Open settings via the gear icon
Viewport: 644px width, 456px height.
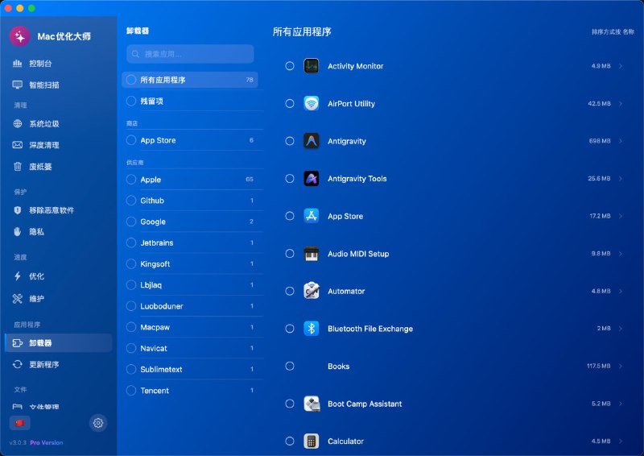coord(98,423)
